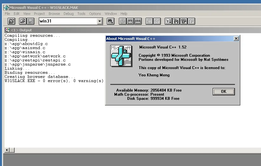Click the 'Binding resources...' output line
Image resolution: width=261 pixels, height=166 pixels.
pyautogui.click(x=30, y=73)
